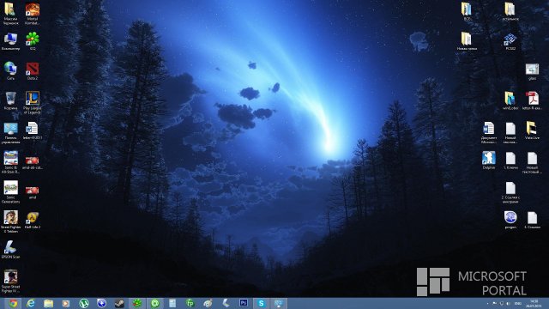Open File Explorer from the taskbar
The height and width of the screenshot is (309, 549).
[x=49, y=303]
